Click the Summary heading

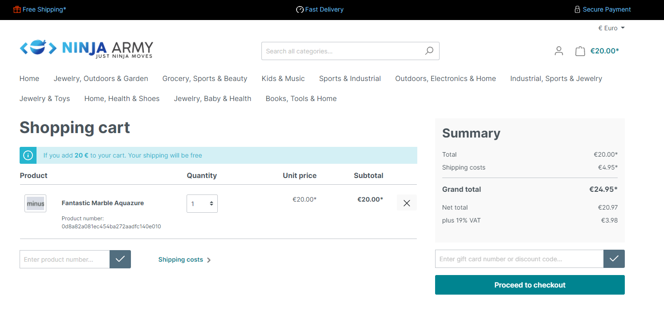point(471,133)
